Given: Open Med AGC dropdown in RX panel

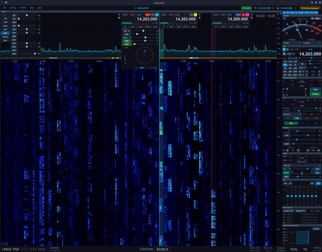Looking at the screenshot, I should [x=302, y=67].
